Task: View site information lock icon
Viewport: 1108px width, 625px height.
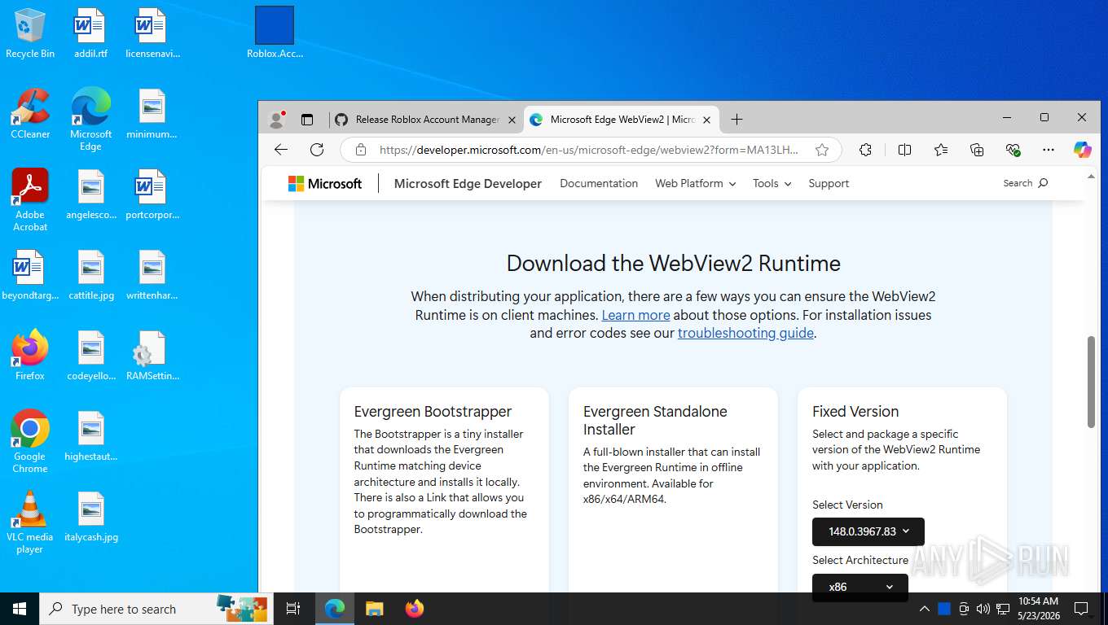Action: pos(359,150)
